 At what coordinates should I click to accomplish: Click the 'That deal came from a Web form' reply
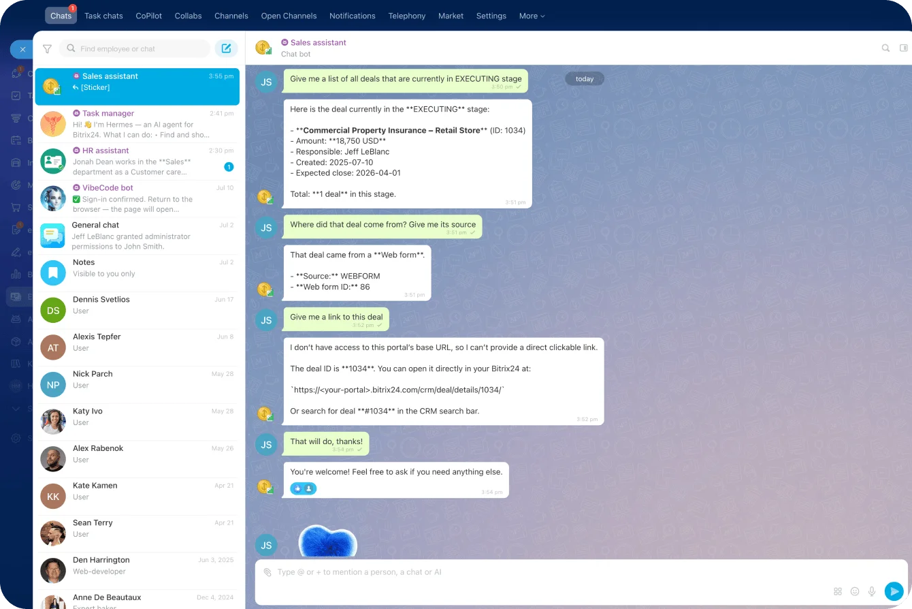point(357,272)
